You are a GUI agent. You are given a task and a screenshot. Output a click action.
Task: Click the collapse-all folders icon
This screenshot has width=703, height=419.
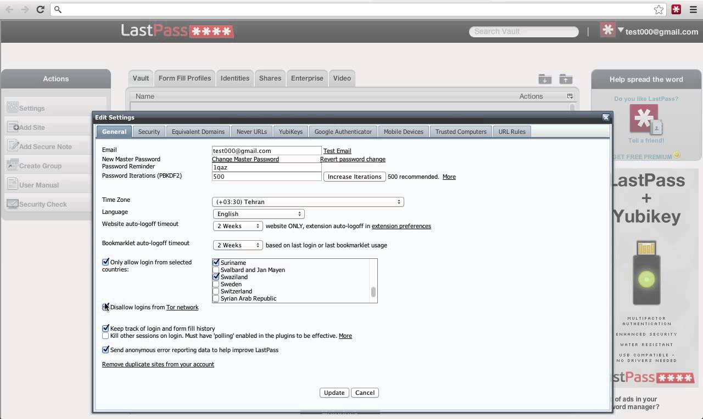545,79
